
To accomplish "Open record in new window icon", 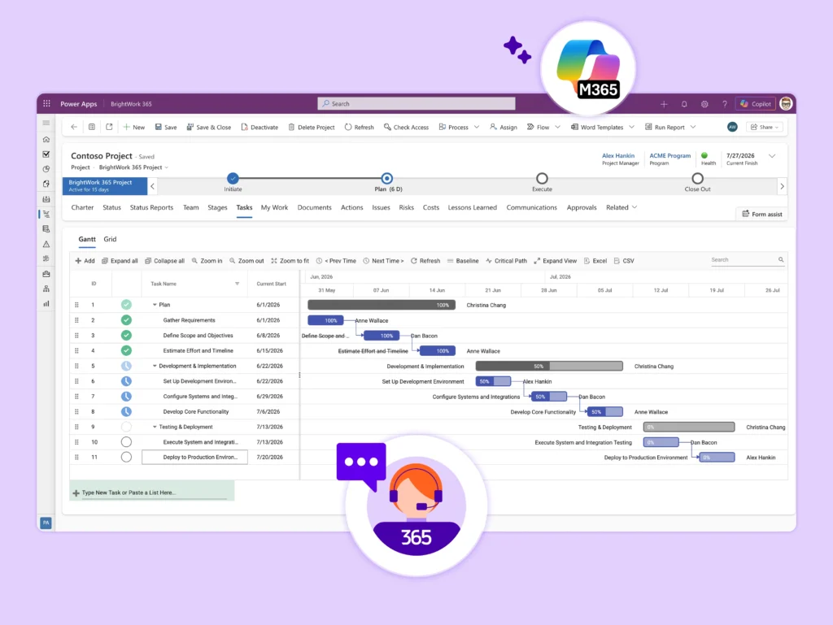I will pyautogui.click(x=109, y=127).
